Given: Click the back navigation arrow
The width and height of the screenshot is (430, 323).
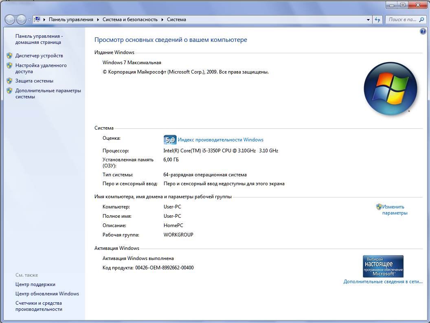Looking at the screenshot, I should 10,20.
